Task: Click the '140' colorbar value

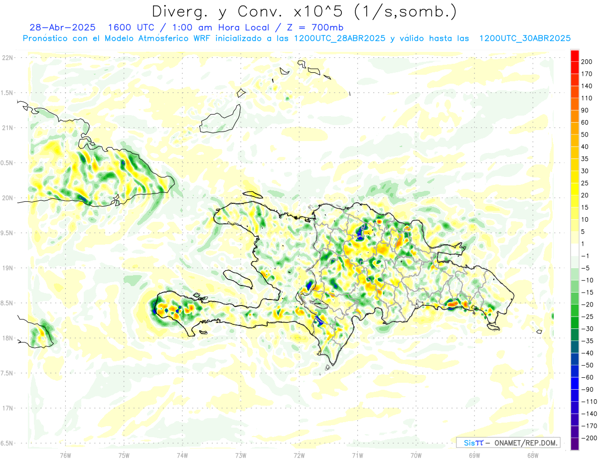Action: pyautogui.click(x=587, y=86)
